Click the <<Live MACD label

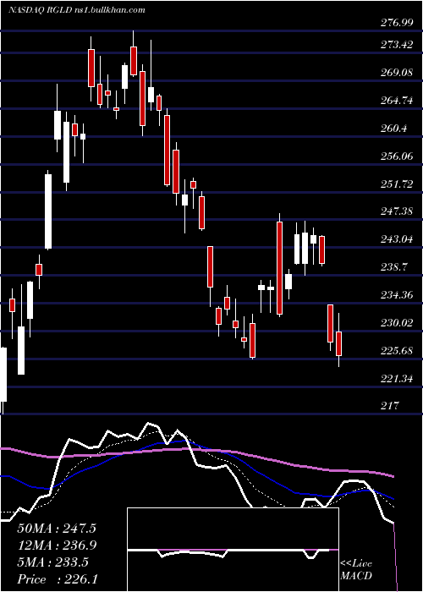[356, 570]
